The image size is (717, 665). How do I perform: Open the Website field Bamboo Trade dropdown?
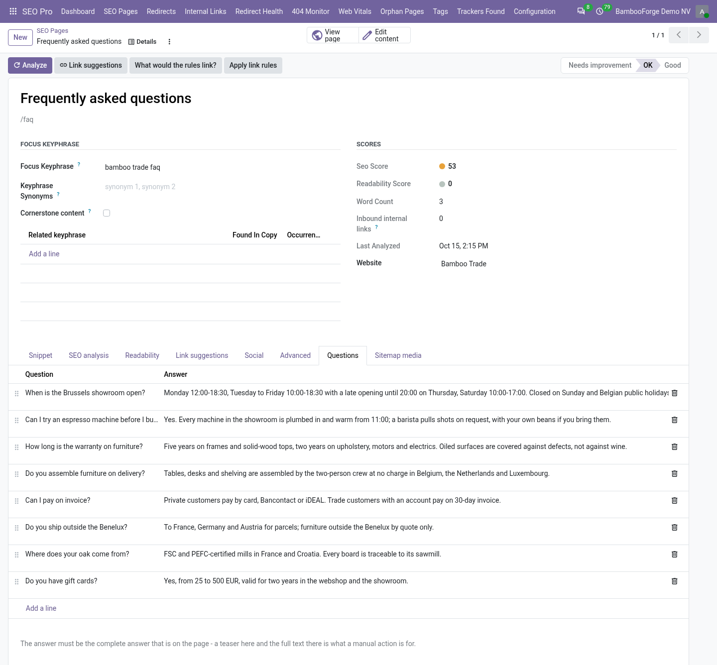click(558, 264)
